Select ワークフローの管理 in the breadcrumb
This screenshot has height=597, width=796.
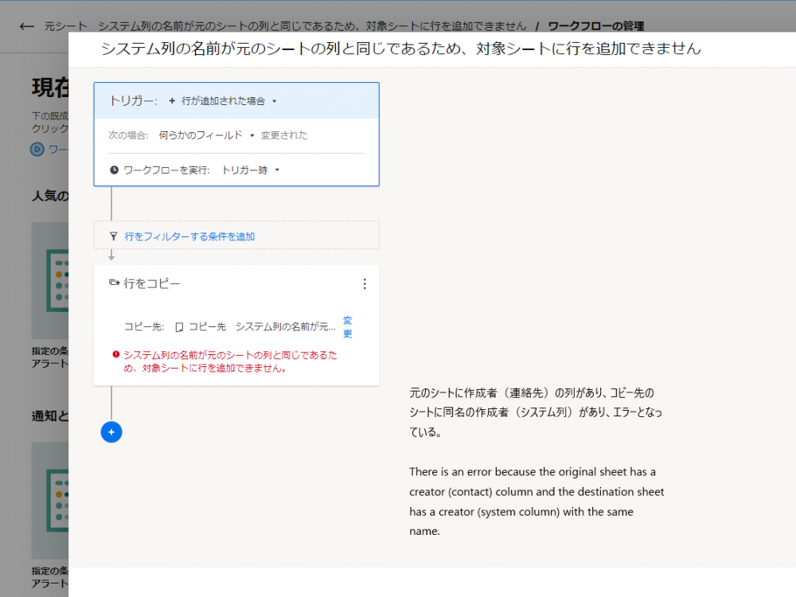pyautogui.click(x=596, y=25)
